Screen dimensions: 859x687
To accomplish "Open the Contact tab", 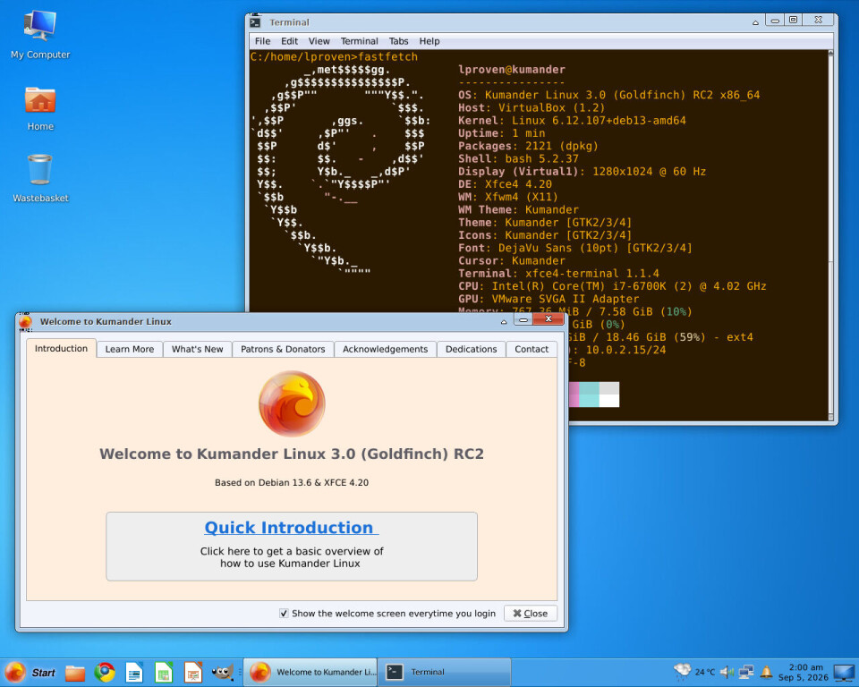I will [532, 349].
